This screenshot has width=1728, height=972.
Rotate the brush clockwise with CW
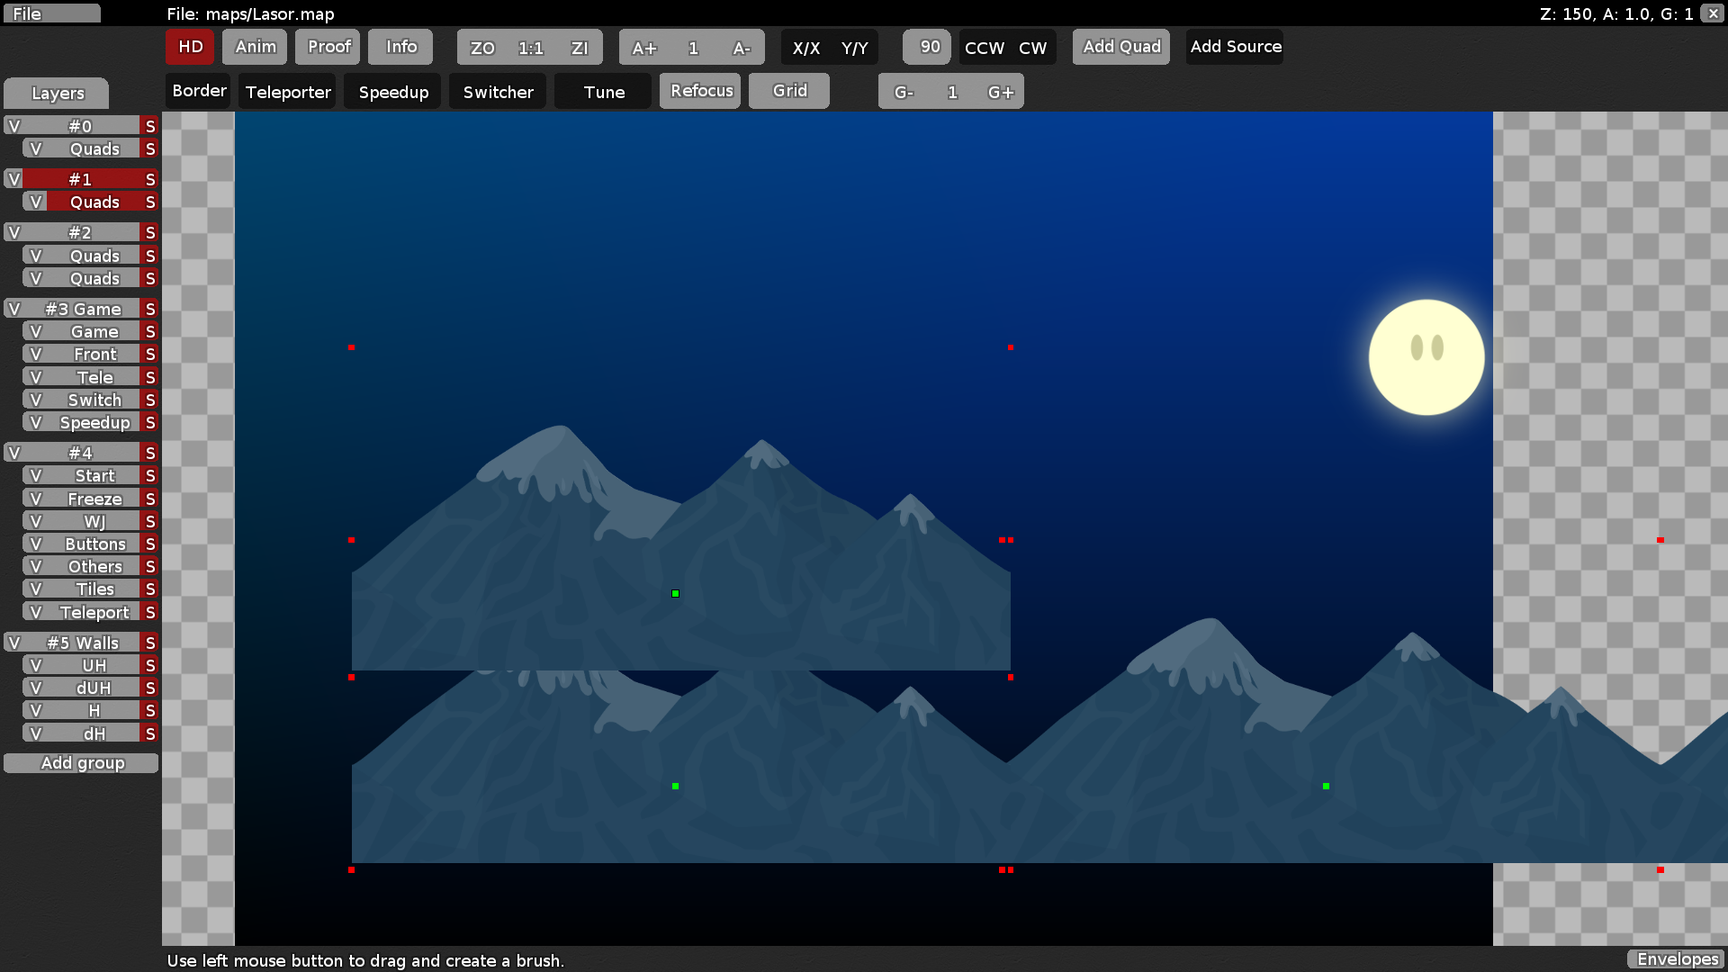tap(1034, 48)
